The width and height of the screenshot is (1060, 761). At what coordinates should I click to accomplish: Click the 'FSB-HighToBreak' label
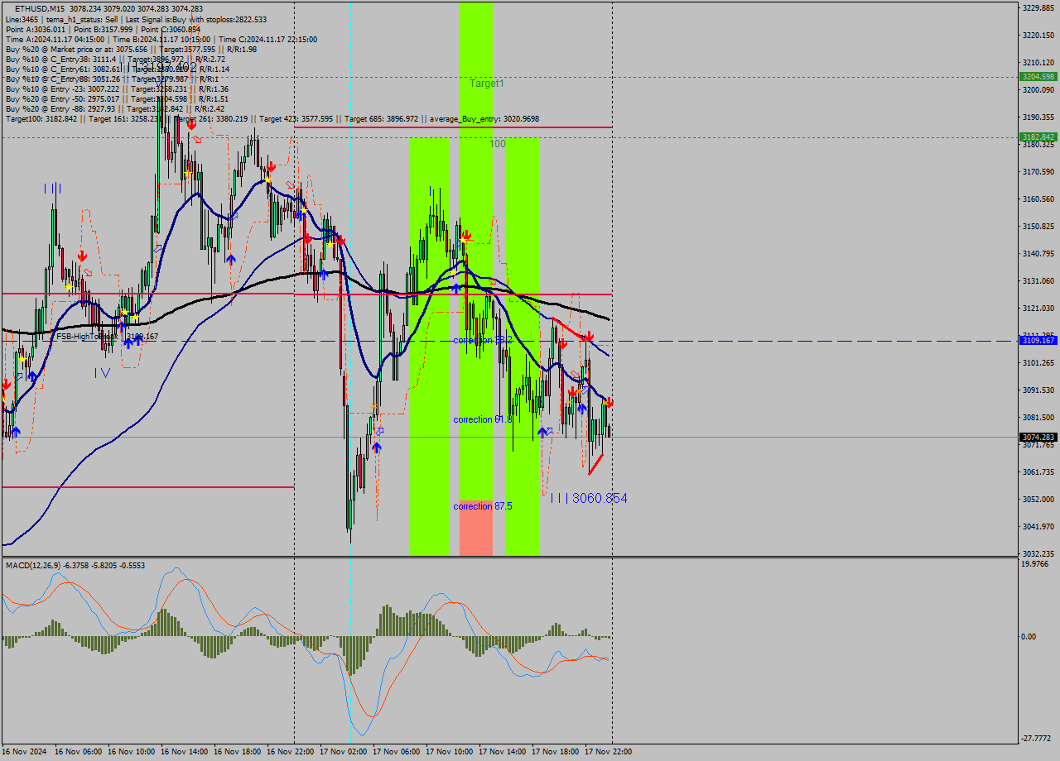(87, 337)
